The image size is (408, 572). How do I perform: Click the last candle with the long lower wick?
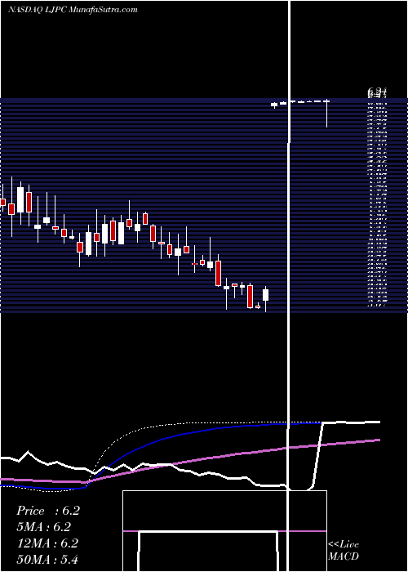click(x=326, y=114)
